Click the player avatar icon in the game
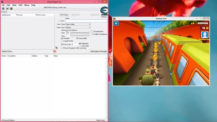Image resolution: width=217 pixels, height=122 pixels. point(205,35)
